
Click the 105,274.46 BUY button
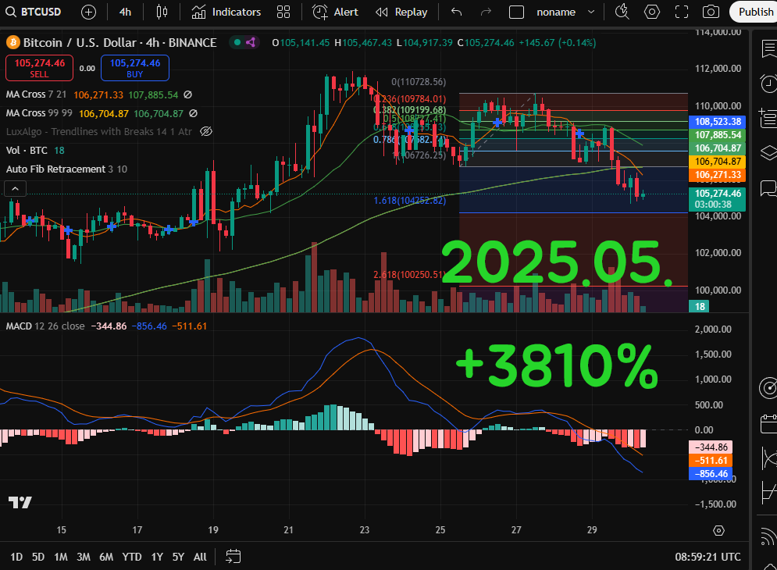tap(135, 68)
